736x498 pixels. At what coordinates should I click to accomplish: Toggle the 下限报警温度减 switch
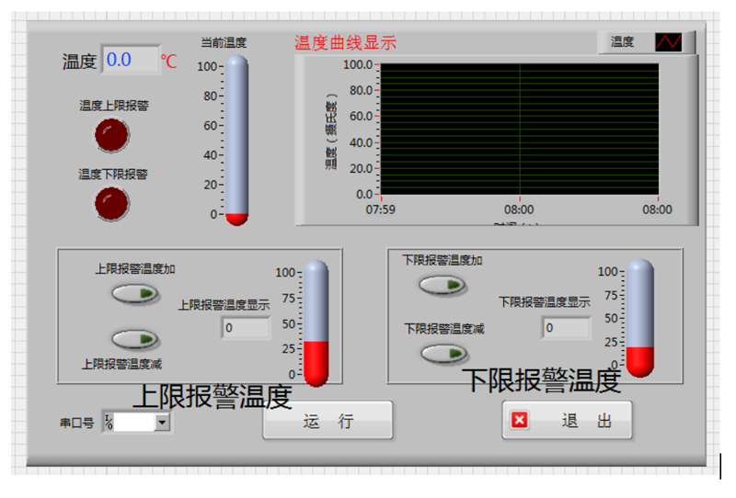point(444,354)
